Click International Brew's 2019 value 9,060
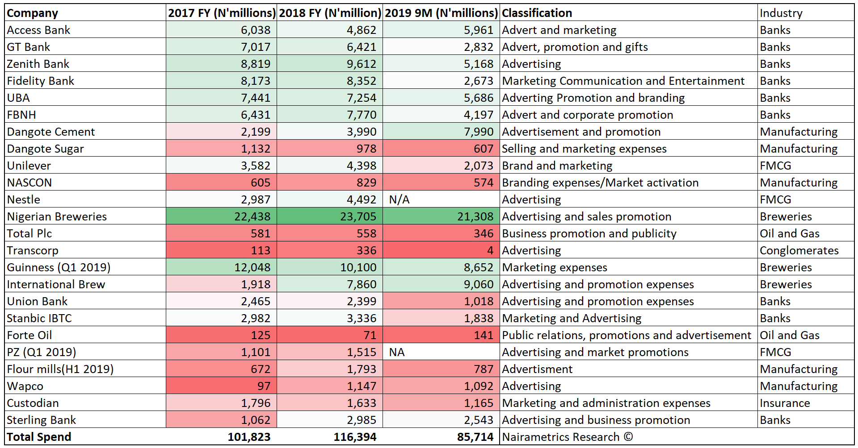 (441, 284)
